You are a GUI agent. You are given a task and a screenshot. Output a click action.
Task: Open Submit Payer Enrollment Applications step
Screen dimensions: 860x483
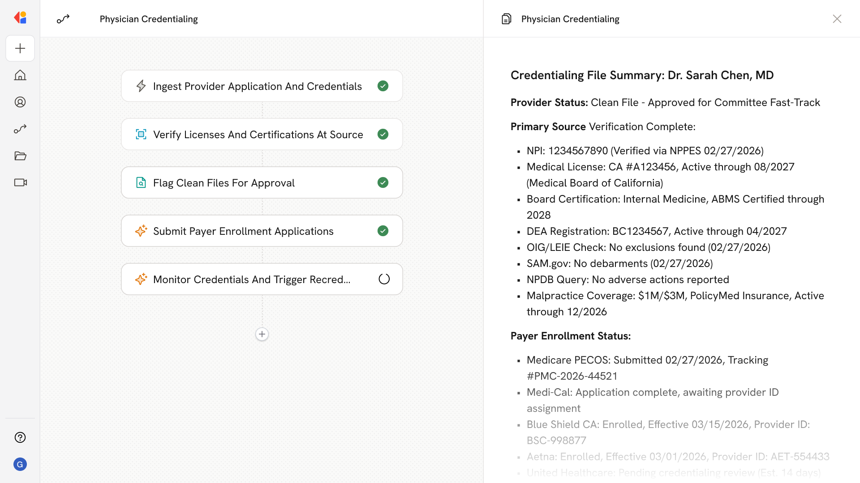point(243,231)
